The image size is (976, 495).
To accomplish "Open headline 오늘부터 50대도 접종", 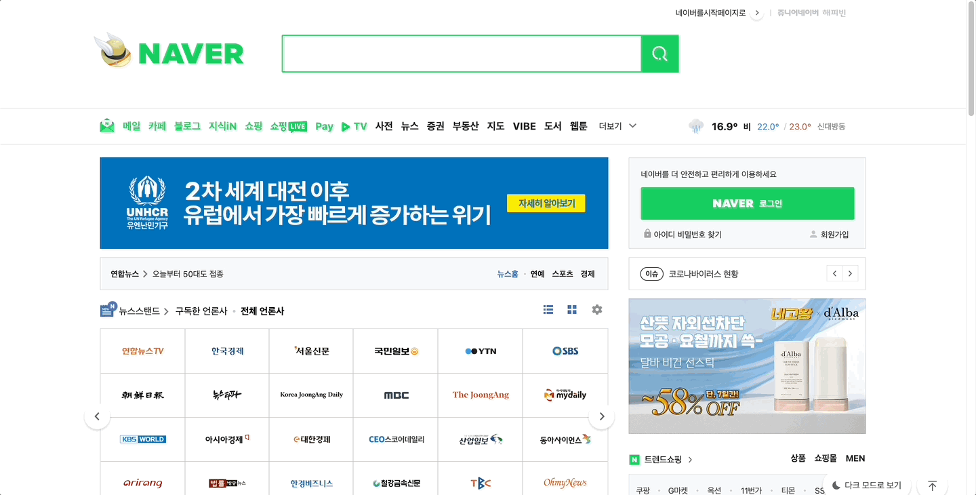I will point(188,274).
